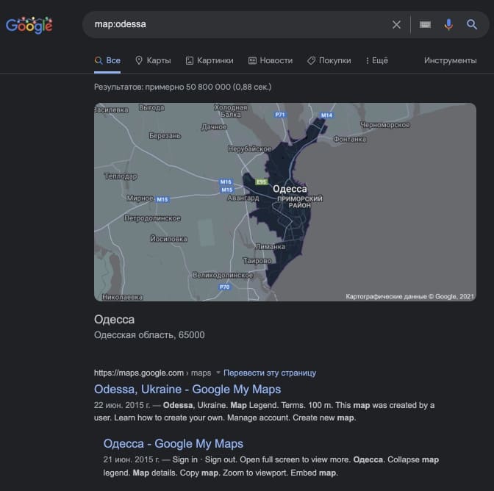Screen dimensions: 494x491
Task: Click the Выгода label on map
Action: click(x=151, y=108)
